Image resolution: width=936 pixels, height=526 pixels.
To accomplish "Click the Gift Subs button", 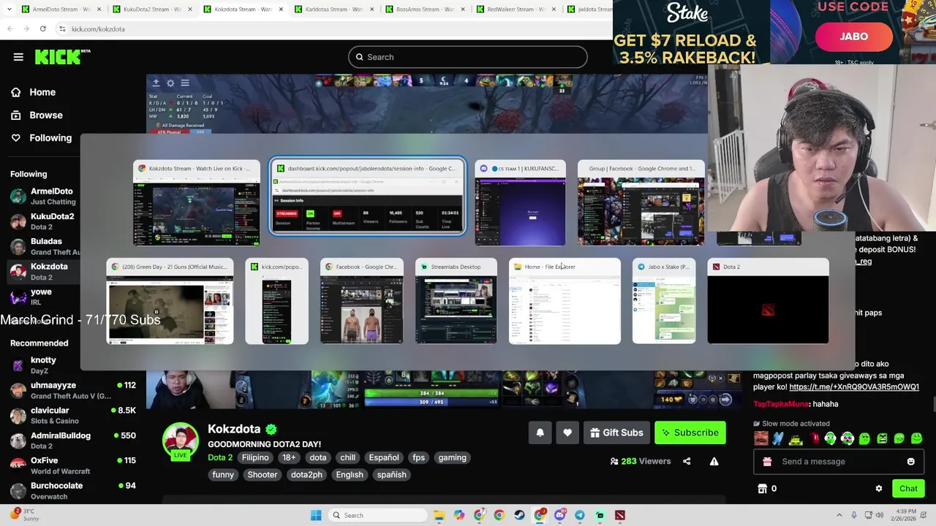I will [616, 432].
